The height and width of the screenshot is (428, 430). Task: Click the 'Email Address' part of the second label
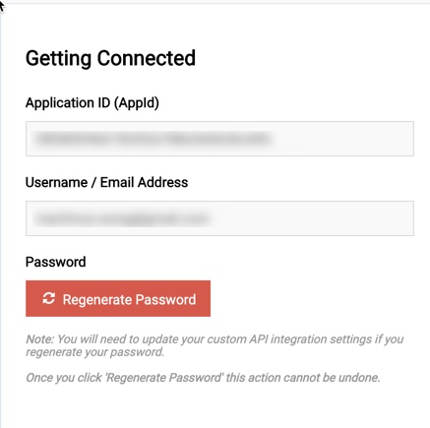[x=144, y=182]
